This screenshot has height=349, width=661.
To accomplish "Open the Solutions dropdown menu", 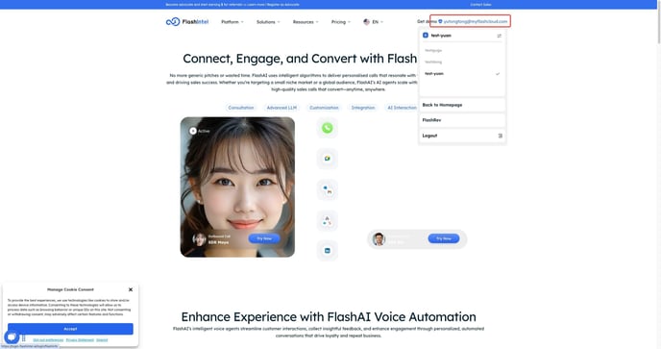I will [x=268, y=22].
